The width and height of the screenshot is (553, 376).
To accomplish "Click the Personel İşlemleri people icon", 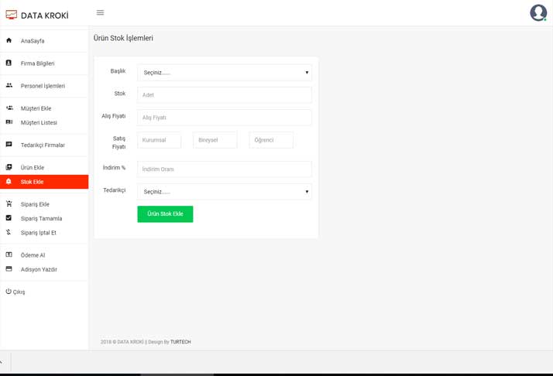I will [9, 85].
